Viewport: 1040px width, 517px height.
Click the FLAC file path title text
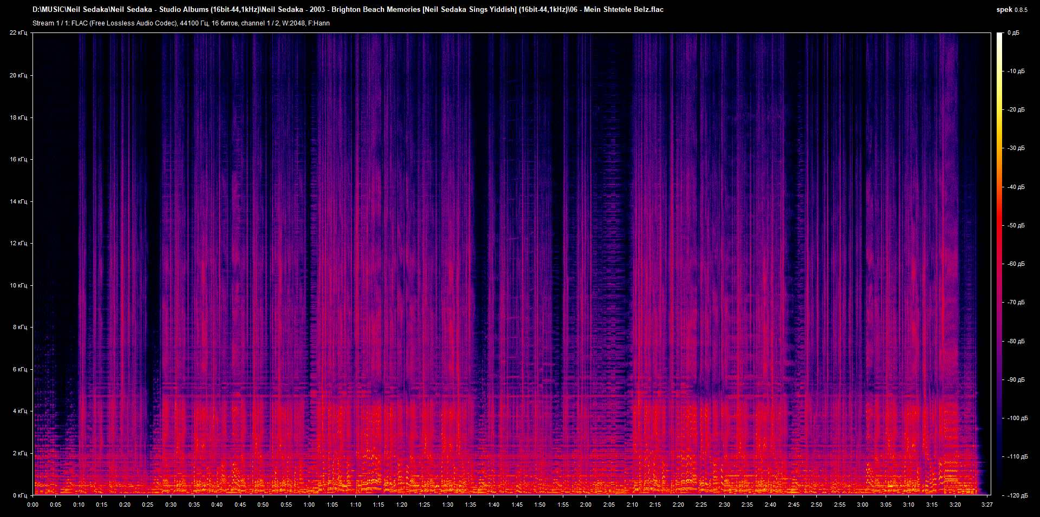coord(348,10)
